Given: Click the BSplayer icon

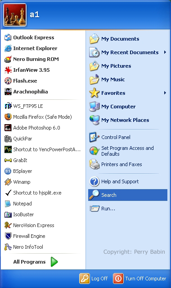Looking at the screenshot, I should (8, 171).
